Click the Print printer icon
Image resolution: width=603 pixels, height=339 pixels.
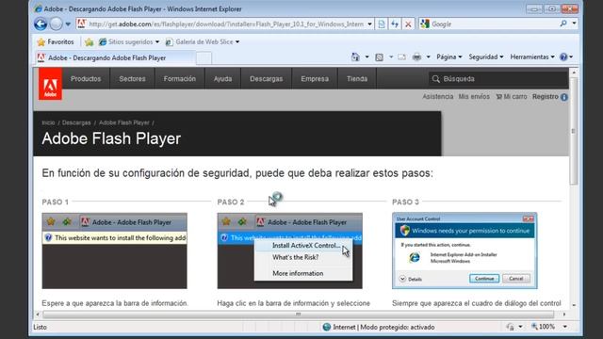coord(416,57)
